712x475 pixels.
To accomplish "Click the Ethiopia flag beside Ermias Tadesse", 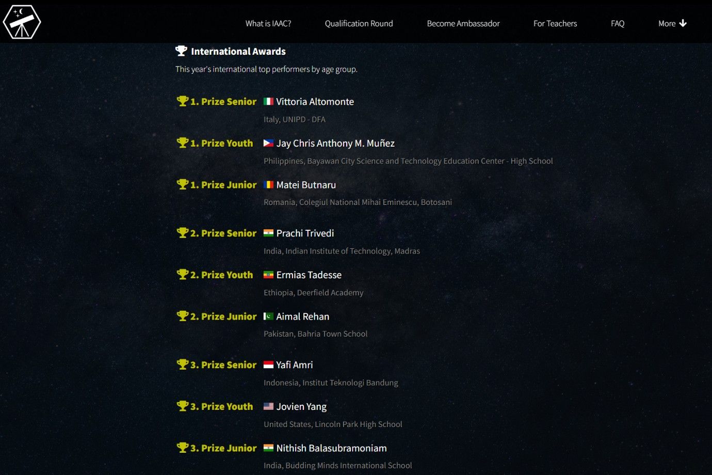I will point(268,275).
